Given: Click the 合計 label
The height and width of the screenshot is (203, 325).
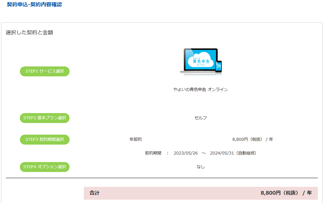Looking at the screenshot, I should (x=94, y=193).
